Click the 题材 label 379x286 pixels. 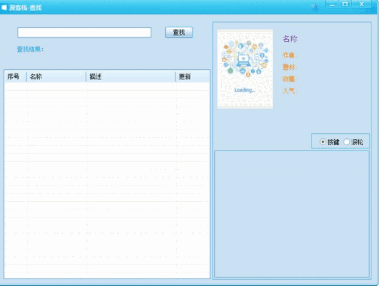(289, 67)
